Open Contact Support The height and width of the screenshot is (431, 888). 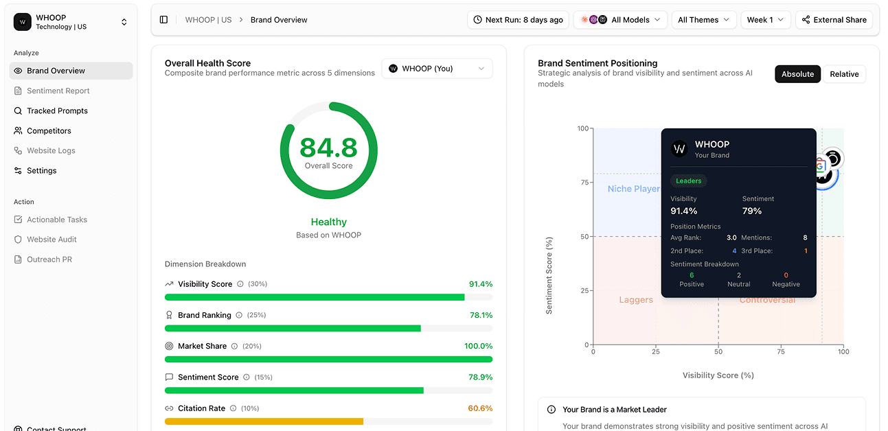[x=52, y=427]
